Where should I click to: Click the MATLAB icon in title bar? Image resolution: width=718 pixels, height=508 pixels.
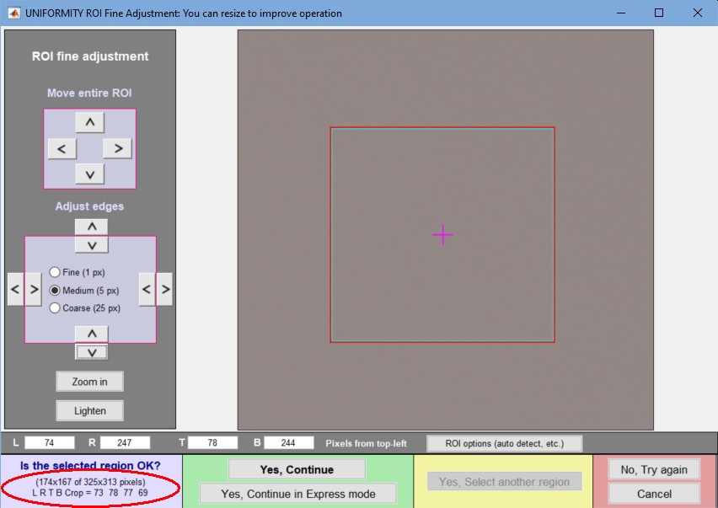point(14,13)
